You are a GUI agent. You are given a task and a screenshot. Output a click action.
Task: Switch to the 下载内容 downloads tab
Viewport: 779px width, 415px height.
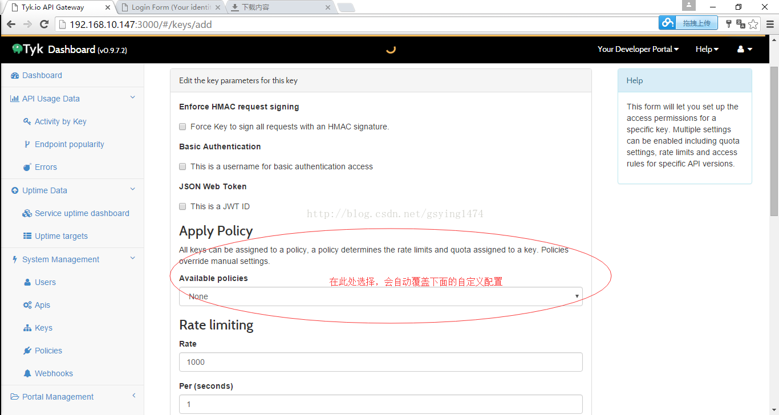[x=281, y=7]
